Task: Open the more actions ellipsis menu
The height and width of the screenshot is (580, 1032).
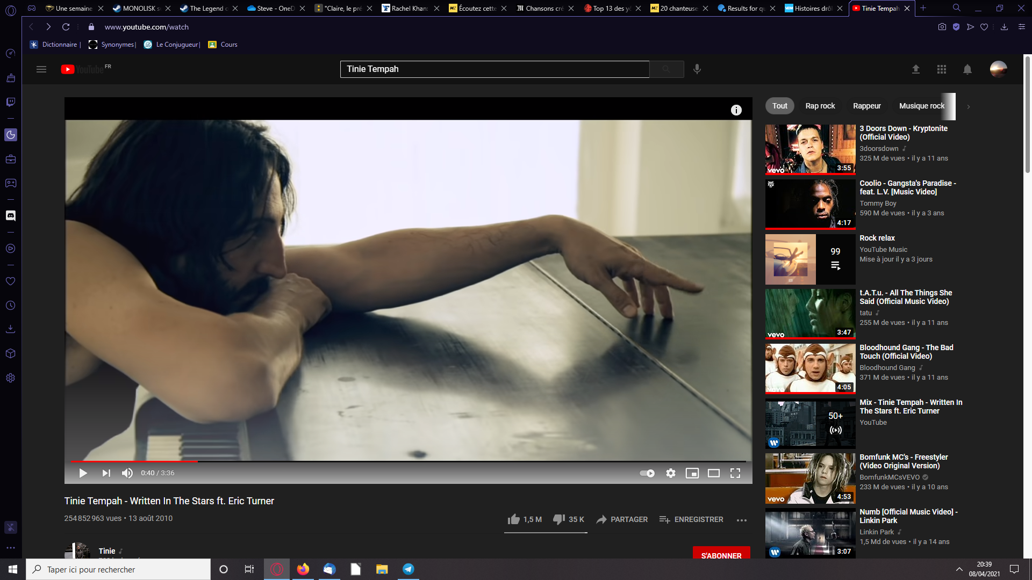Action: (742, 520)
